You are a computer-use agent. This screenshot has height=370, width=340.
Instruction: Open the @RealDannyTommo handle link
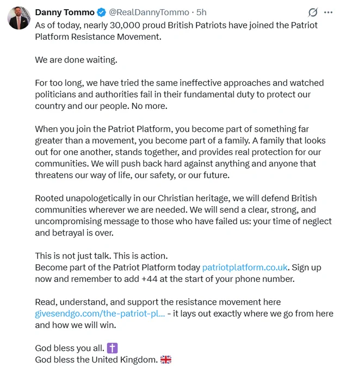point(149,13)
